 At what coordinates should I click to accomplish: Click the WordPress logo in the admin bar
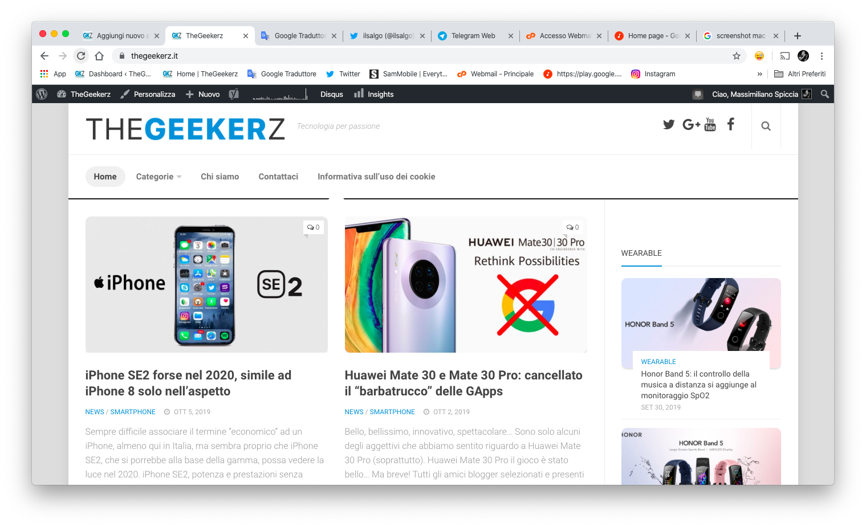tap(42, 94)
